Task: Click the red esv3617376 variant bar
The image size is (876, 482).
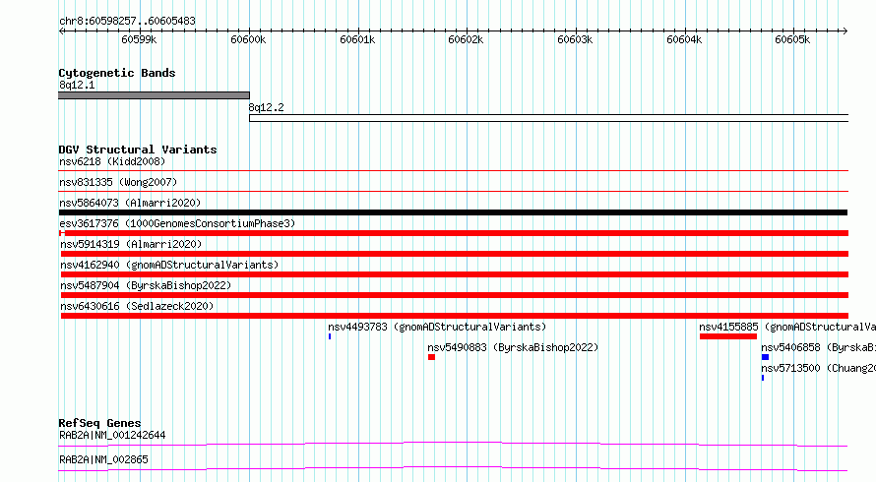Action: click(x=453, y=233)
